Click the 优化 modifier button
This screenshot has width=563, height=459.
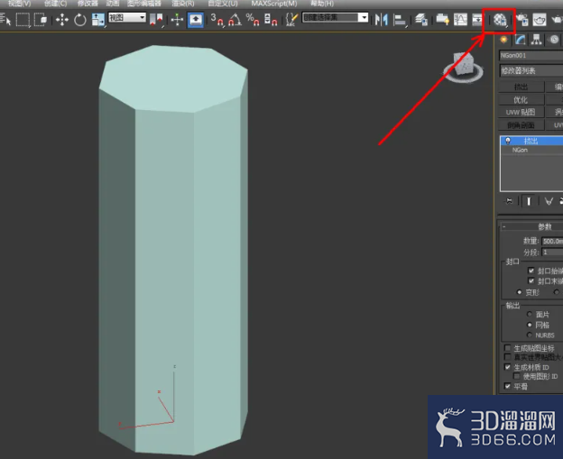[x=521, y=100]
